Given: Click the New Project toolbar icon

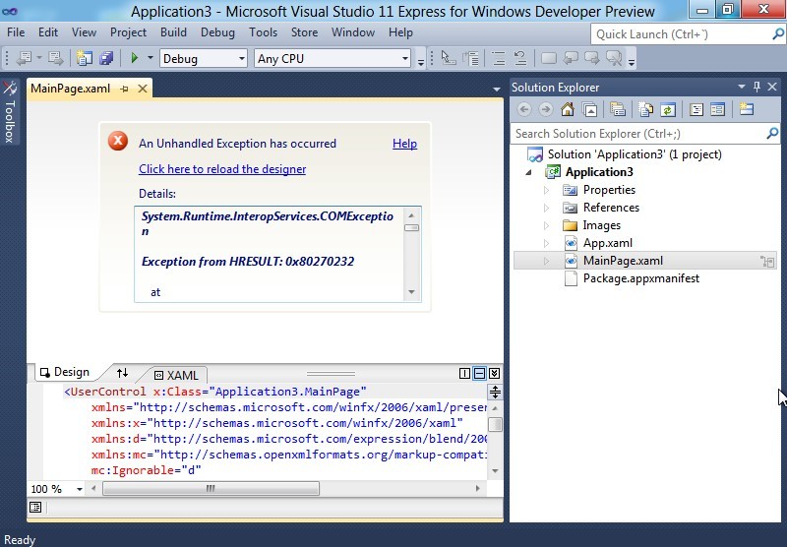Looking at the screenshot, I should [x=84, y=58].
